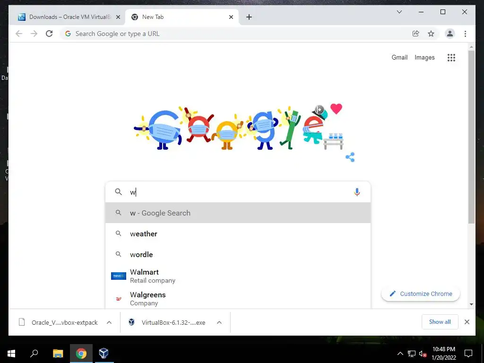
Task: Bookmark this tab with the star icon
Action: pyautogui.click(x=431, y=34)
